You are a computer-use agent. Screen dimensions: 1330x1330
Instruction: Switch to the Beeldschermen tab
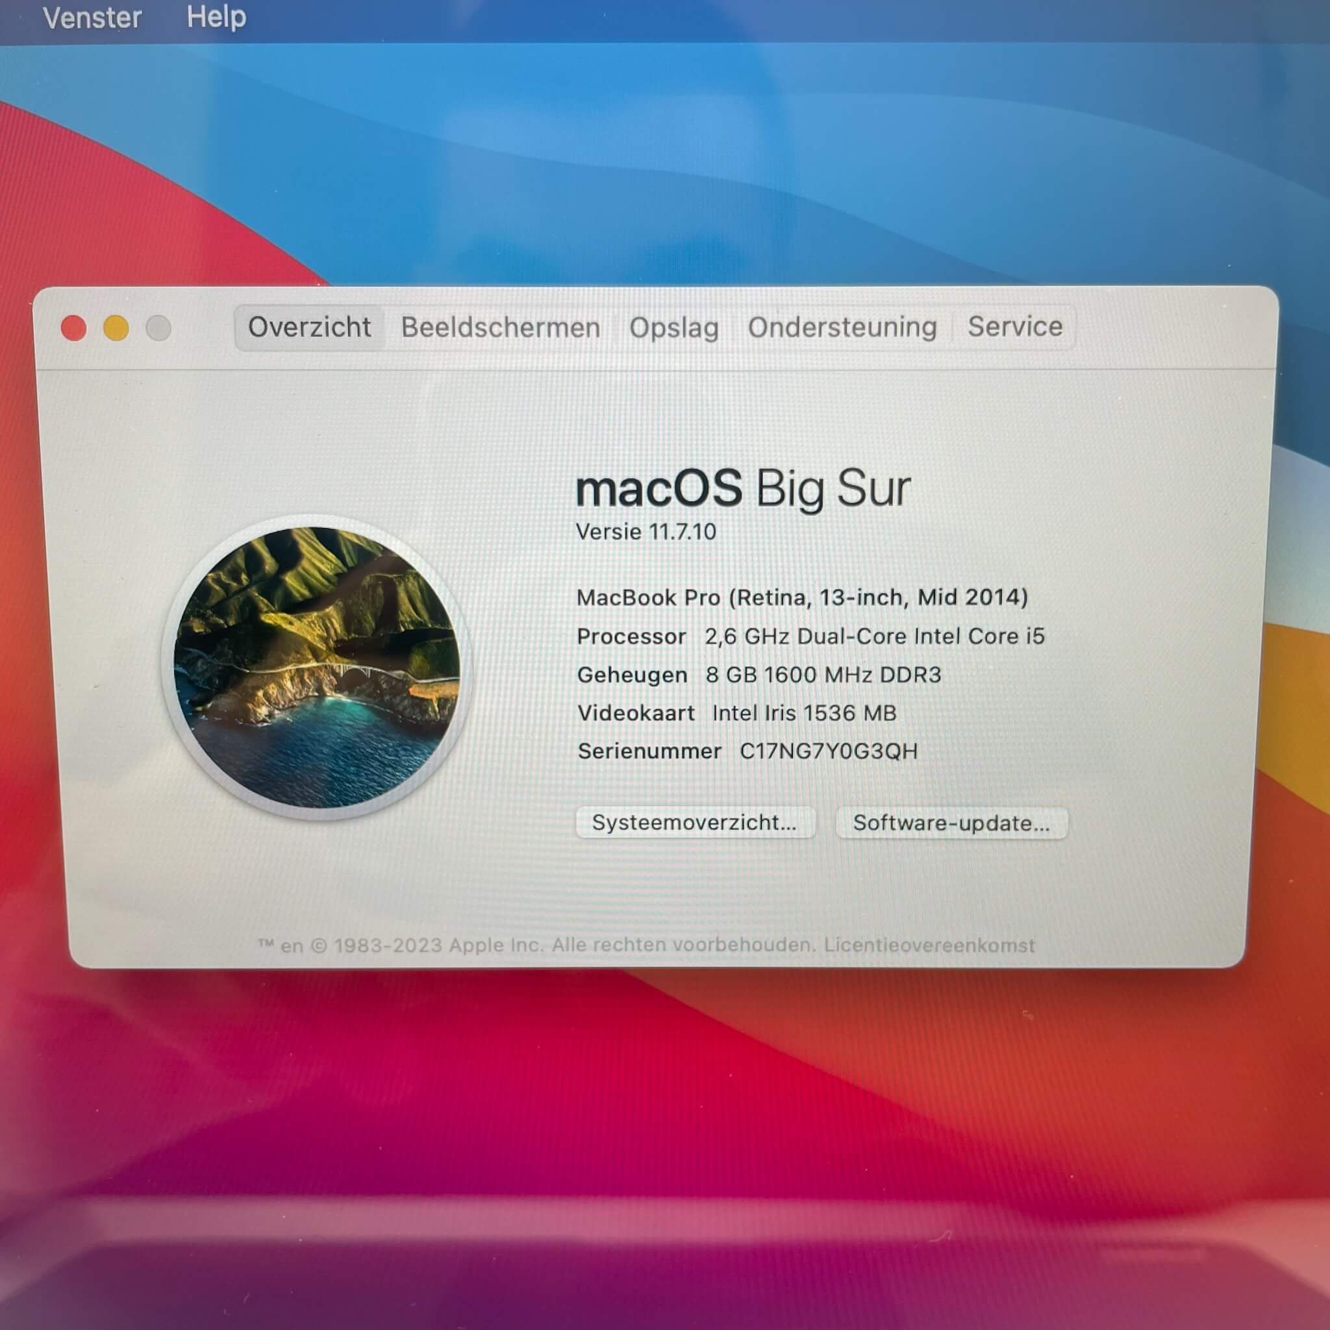pyautogui.click(x=501, y=328)
